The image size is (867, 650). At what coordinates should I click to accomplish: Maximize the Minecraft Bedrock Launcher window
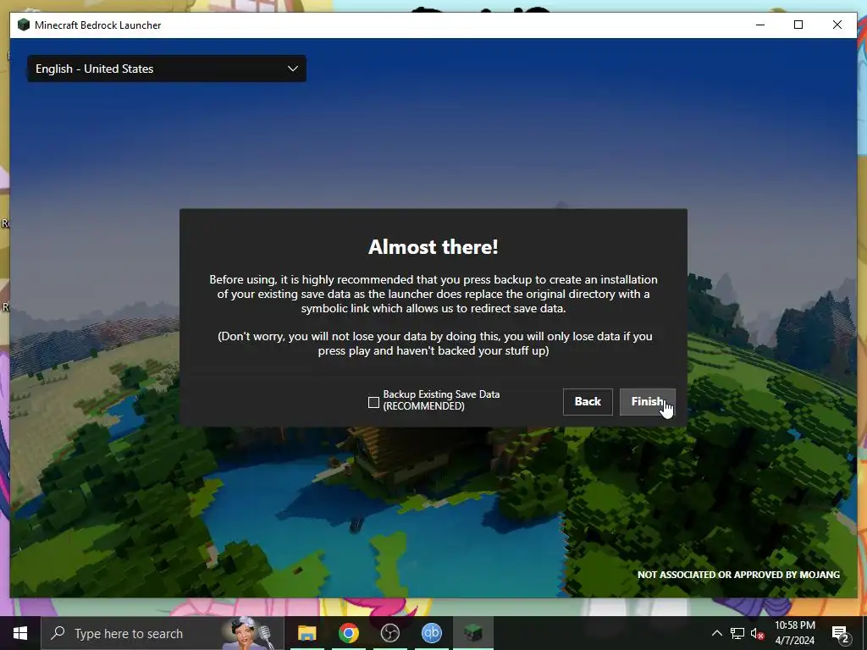click(x=798, y=25)
